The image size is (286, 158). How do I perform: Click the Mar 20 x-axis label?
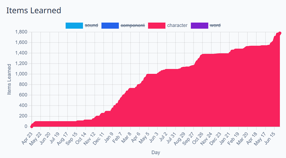pos(242,139)
